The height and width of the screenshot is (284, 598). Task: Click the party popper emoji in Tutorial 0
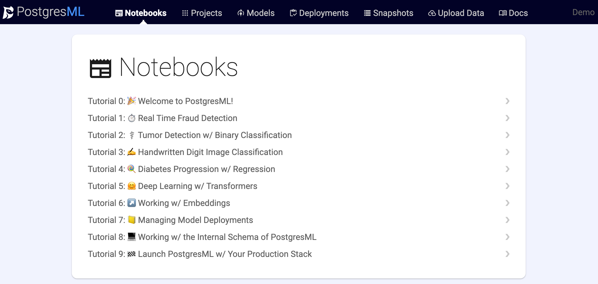(131, 101)
